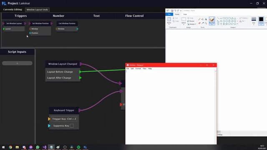
Task: Open Notepad Help menu
Action: coord(150,69)
